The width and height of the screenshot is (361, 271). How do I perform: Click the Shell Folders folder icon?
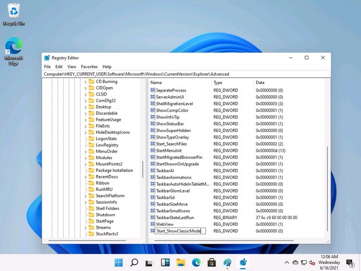tap(91, 208)
